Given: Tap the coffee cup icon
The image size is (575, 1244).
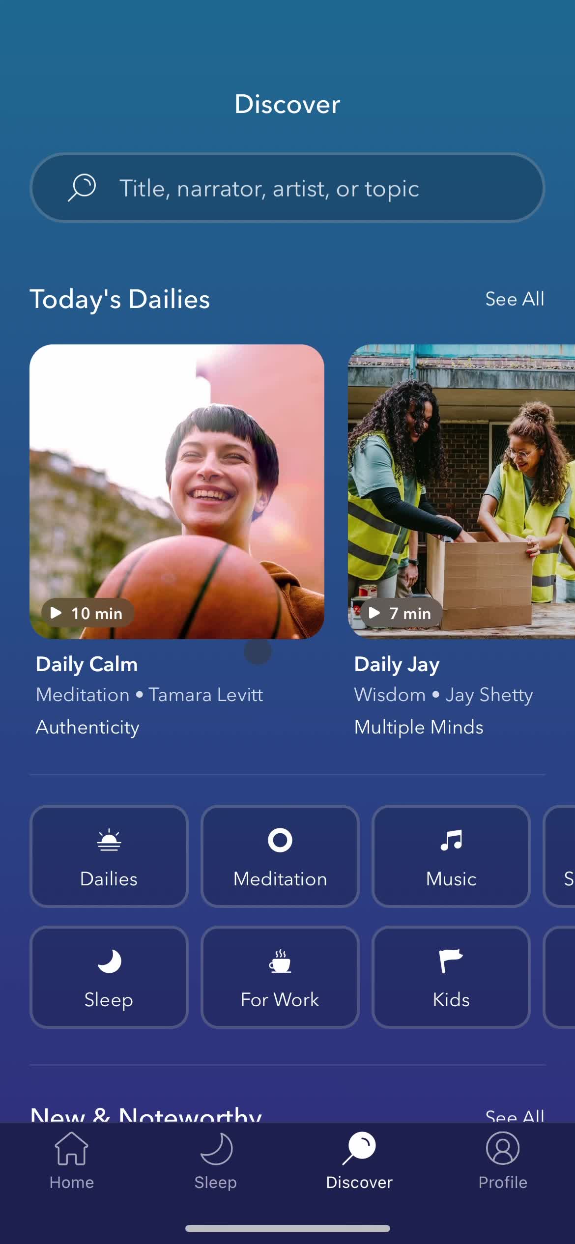Looking at the screenshot, I should pos(280,961).
